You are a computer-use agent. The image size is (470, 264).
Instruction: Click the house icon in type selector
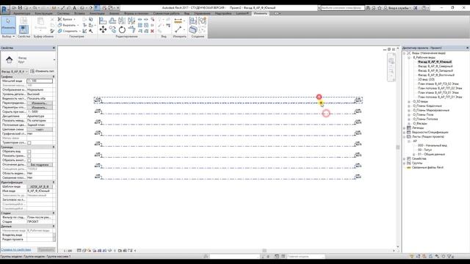point(9,59)
